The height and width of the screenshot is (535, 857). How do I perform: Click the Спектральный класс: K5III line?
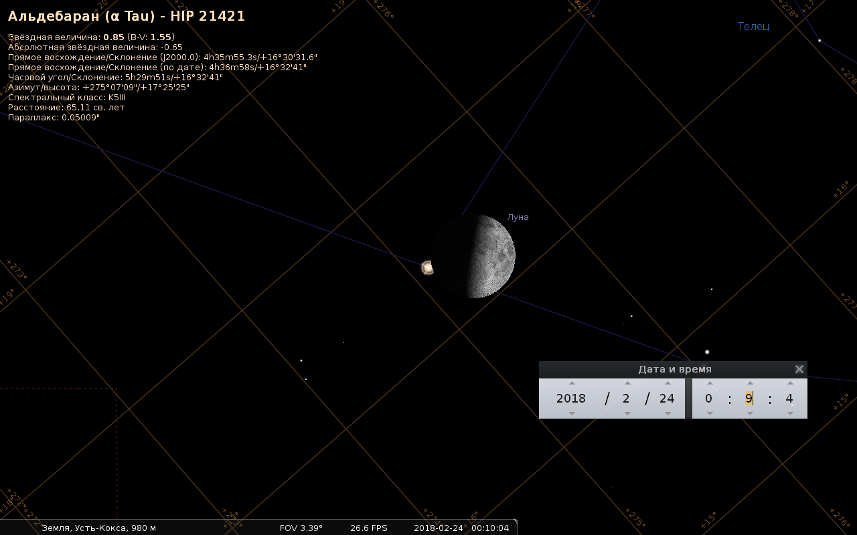click(66, 98)
